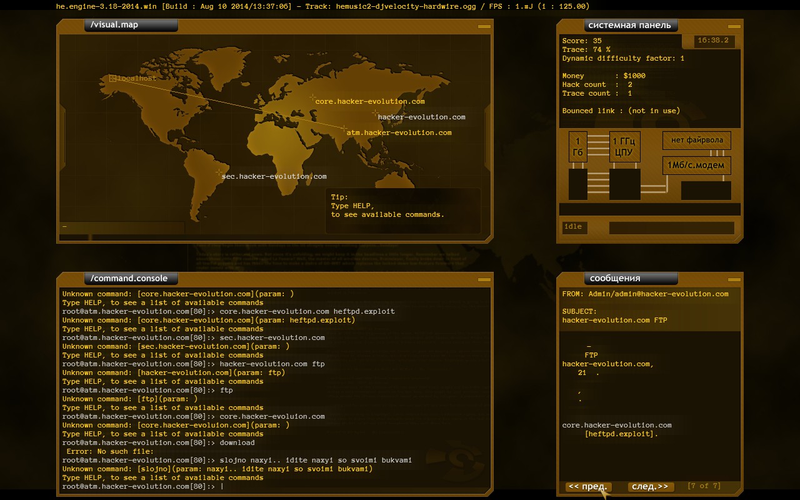Click the Trace count : 1 line
The height and width of the screenshot is (500, 800).
tap(597, 93)
